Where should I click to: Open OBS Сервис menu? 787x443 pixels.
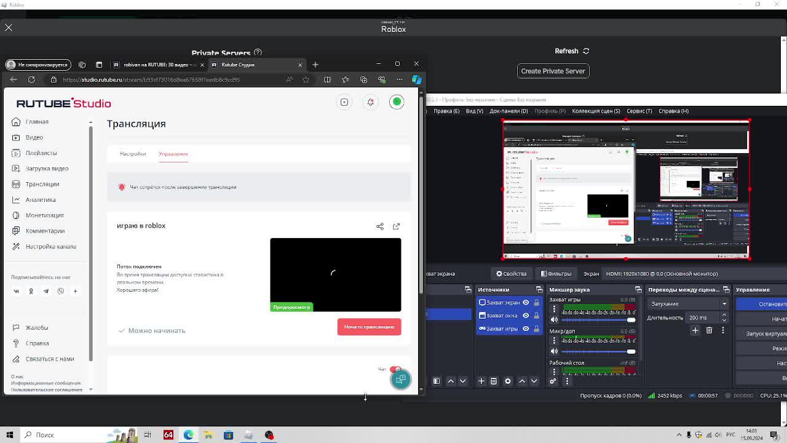639,111
